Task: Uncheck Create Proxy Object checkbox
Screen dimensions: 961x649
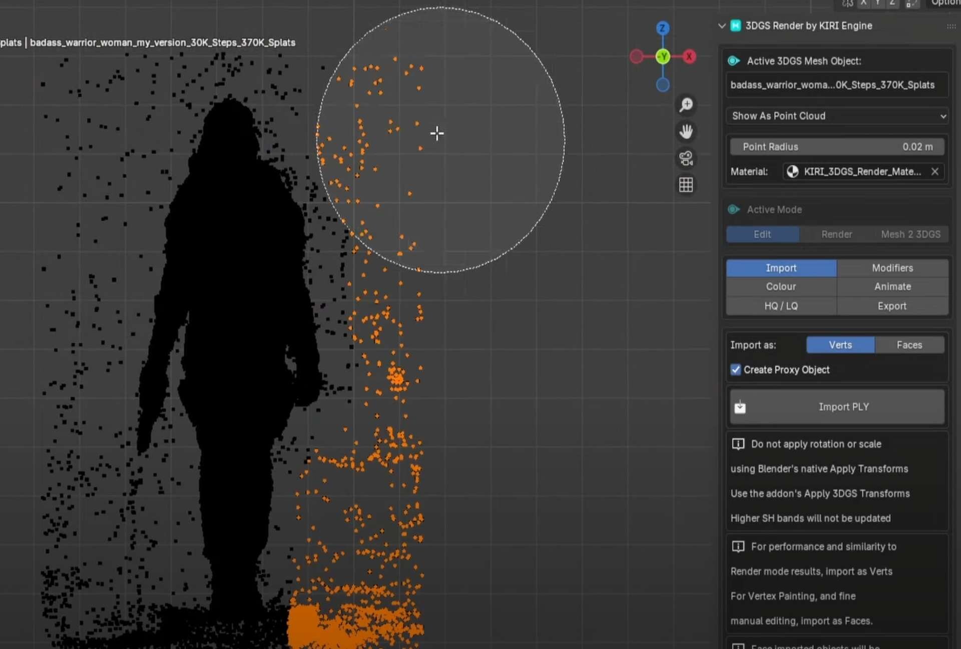Action: tap(735, 370)
